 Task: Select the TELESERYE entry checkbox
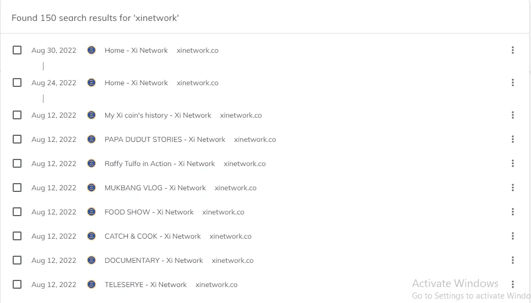(17, 284)
